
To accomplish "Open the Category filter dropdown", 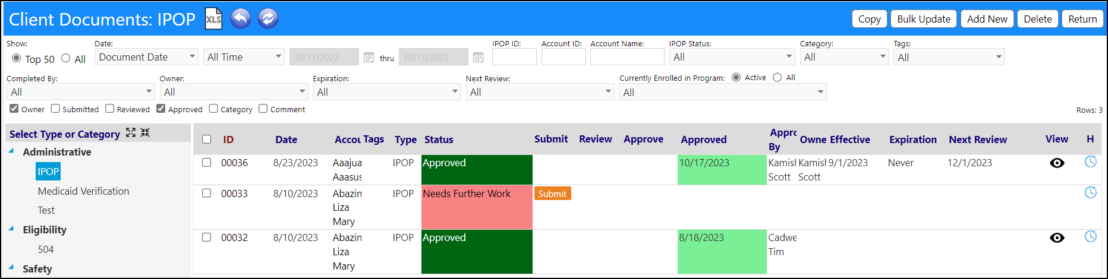I will click(x=844, y=57).
